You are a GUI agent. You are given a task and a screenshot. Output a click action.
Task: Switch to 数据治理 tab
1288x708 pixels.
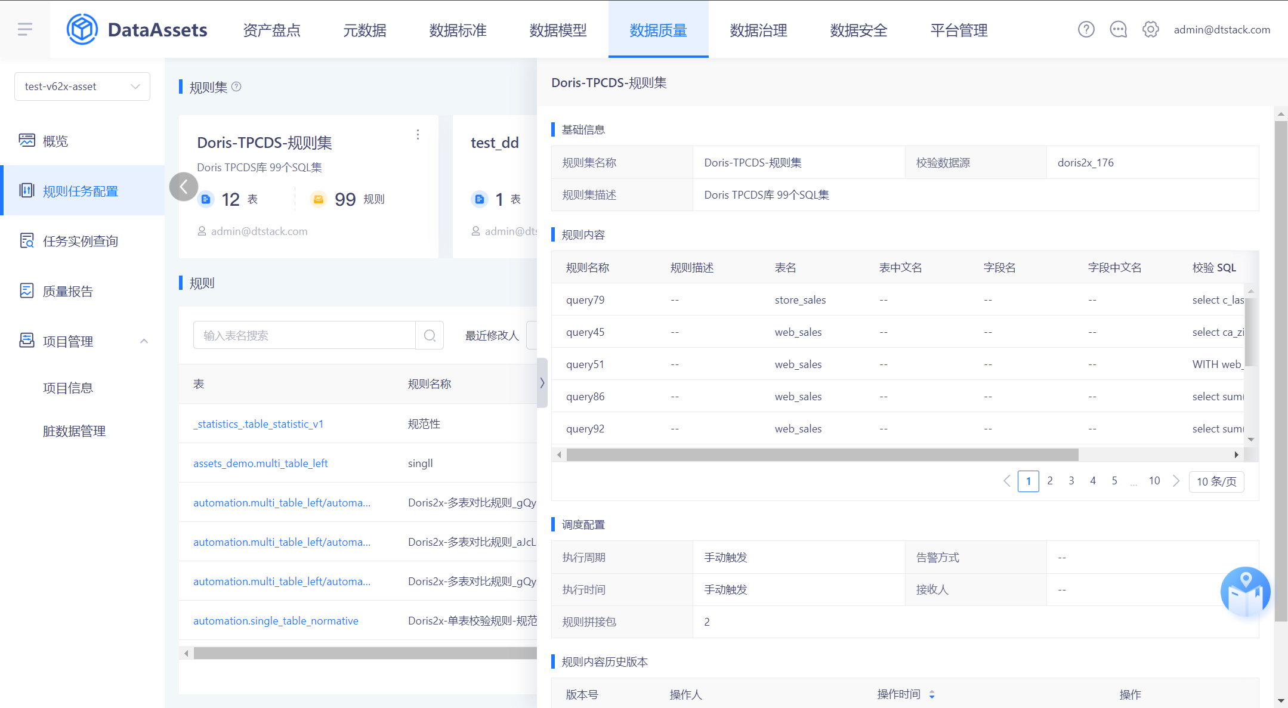758,30
